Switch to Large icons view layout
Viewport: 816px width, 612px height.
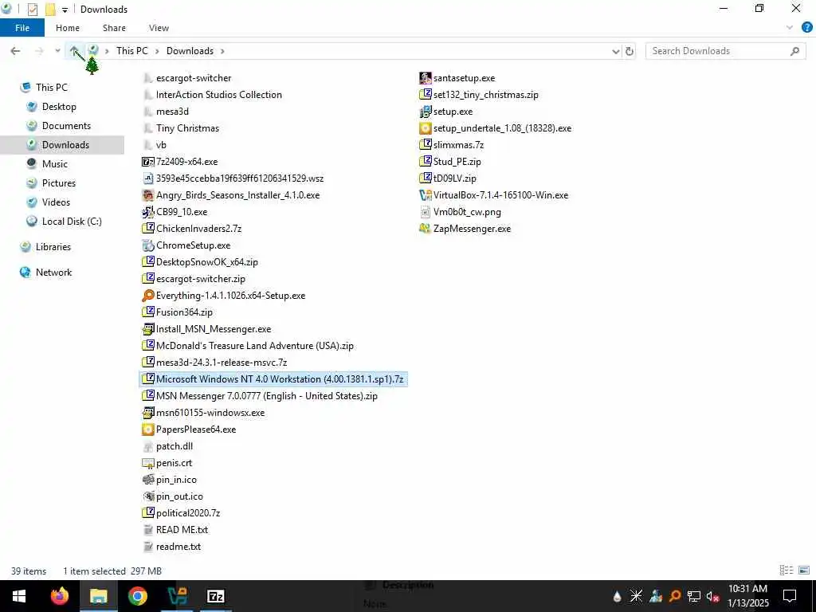click(804, 571)
